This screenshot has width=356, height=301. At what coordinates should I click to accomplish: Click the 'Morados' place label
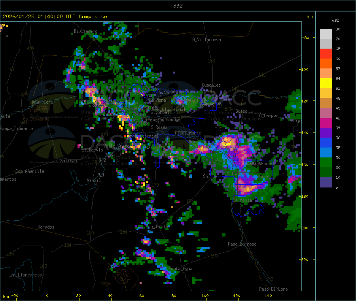pos(46,227)
